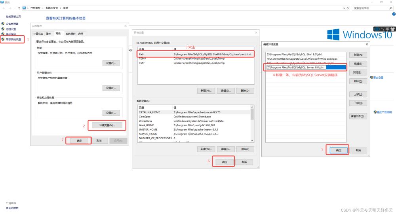Click the 更改设置 link

point(378,78)
